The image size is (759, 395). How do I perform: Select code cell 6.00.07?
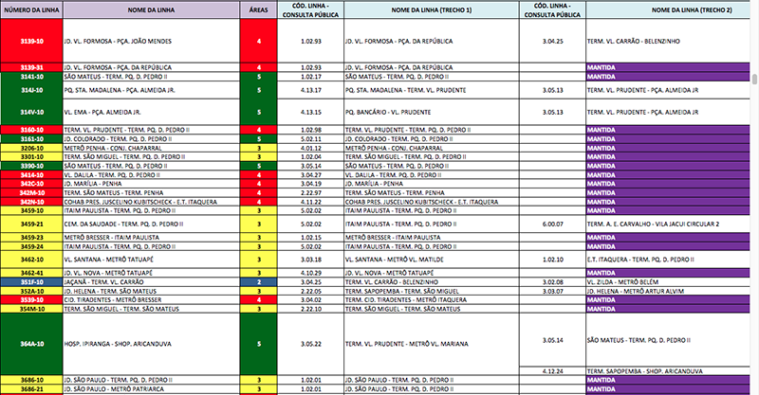coord(552,224)
